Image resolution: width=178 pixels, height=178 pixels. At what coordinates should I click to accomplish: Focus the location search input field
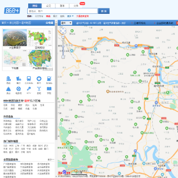tap(62, 11)
